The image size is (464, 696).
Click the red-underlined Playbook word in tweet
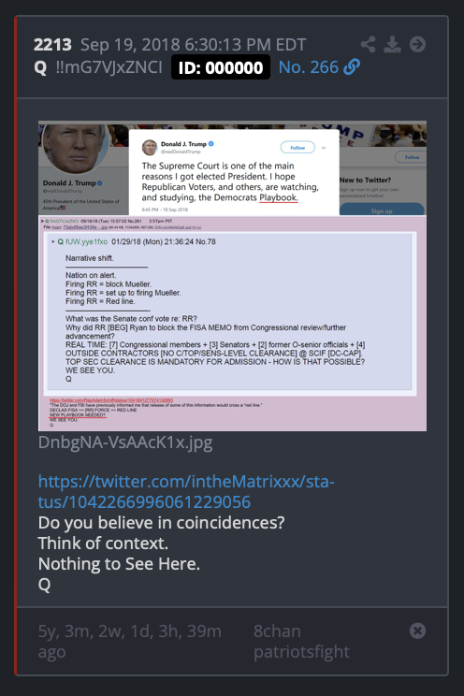[x=279, y=197]
